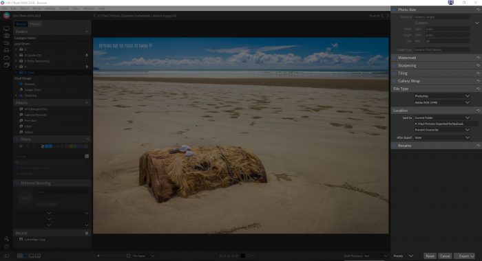Open the File menu

point(4,9)
